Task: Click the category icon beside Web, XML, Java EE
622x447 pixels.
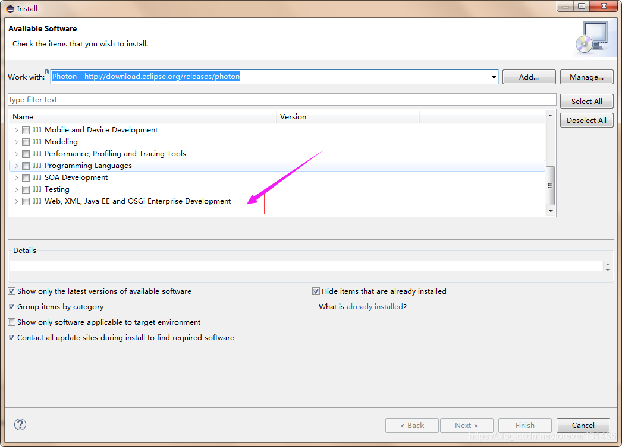Action: pyautogui.click(x=37, y=201)
